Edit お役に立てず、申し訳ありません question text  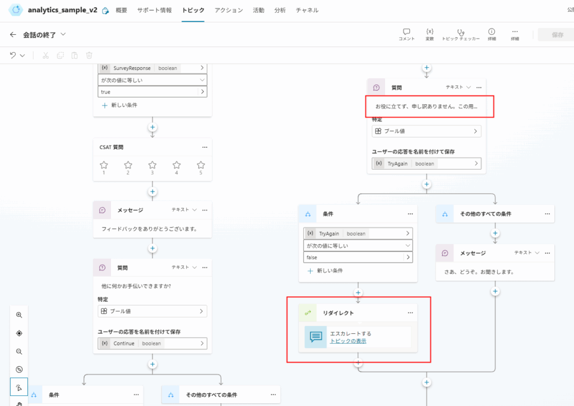pos(427,106)
